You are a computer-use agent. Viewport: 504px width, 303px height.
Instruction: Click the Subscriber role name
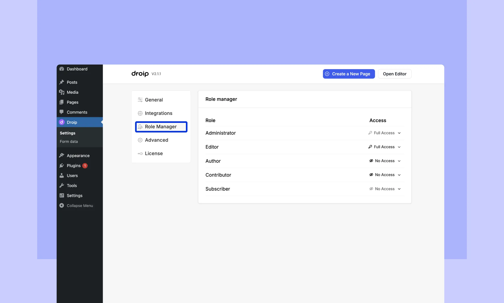tap(218, 189)
